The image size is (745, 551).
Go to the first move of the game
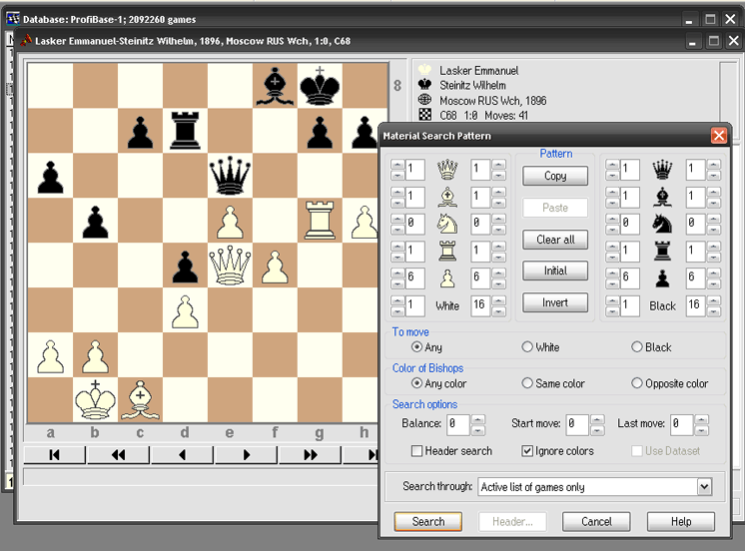(x=54, y=454)
